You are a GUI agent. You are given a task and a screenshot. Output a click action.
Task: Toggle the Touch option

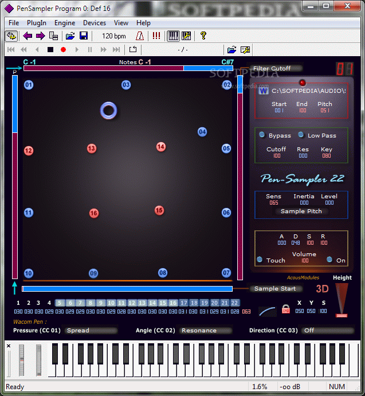(x=260, y=259)
